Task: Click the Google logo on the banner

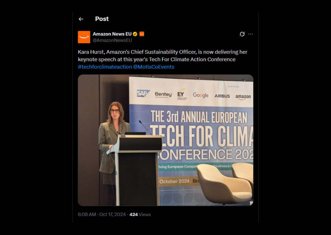Action: (200, 95)
